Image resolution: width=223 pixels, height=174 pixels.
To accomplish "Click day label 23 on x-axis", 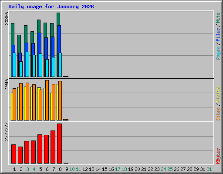I will (157, 169).
